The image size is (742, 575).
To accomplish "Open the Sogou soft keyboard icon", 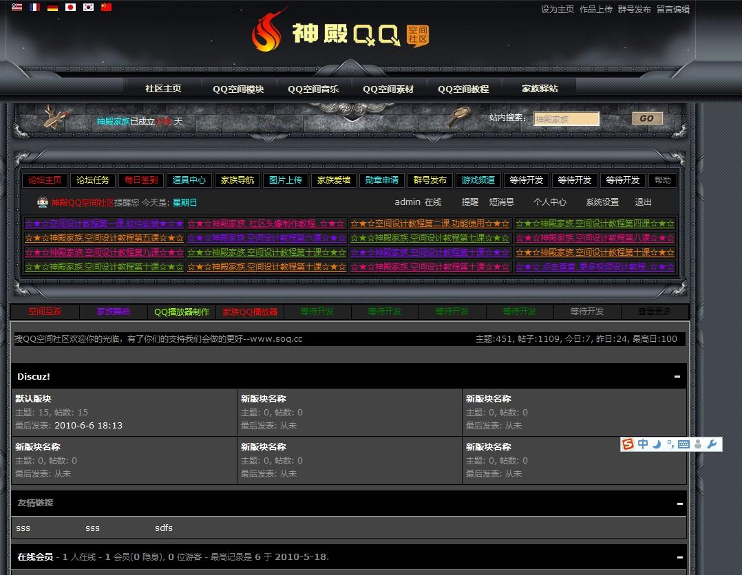I will [683, 444].
